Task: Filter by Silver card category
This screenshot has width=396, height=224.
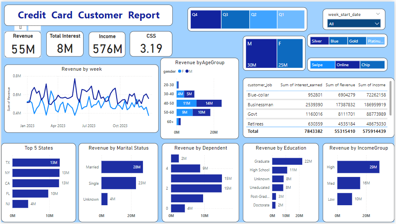Action: tap(319, 41)
